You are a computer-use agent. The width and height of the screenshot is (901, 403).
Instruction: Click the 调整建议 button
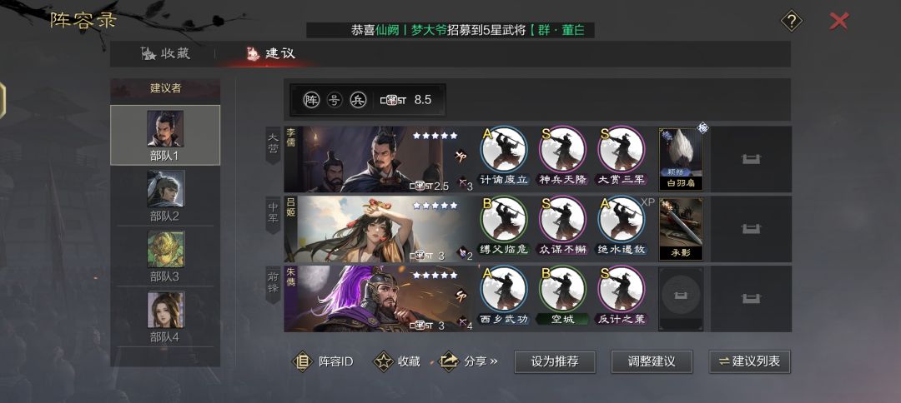pyautogui.click(x=652, y=361)
